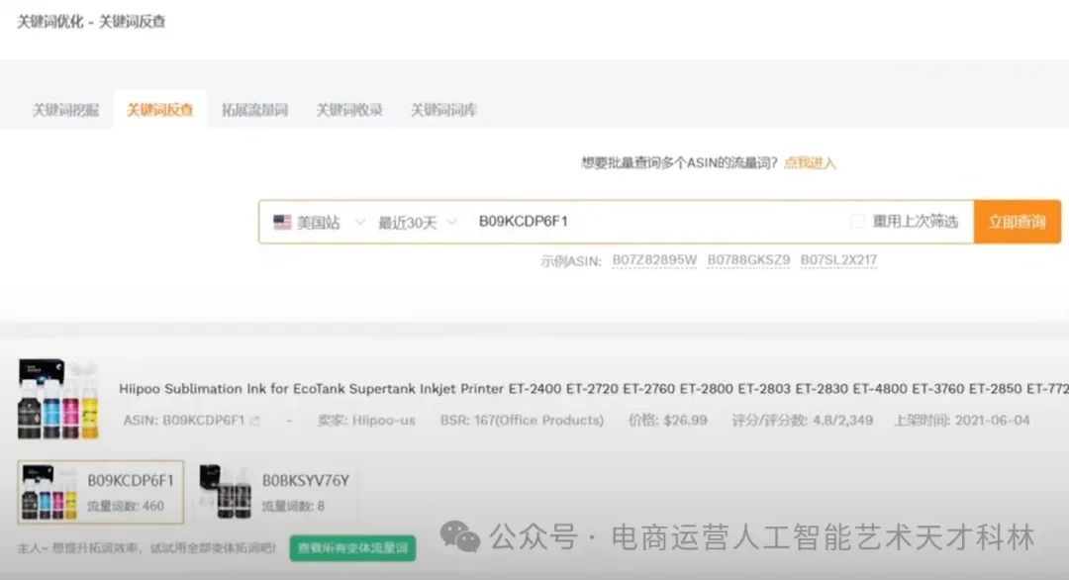The width and height of the screenshot is (1069, 580).
Task: Open the 点我进入 batch query link
Action: point(812,161)
